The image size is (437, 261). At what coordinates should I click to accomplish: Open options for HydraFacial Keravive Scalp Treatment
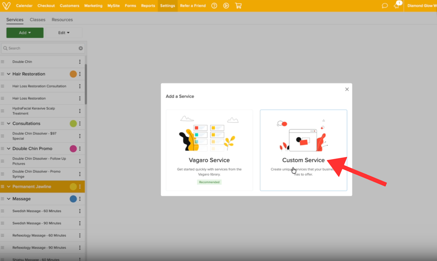point(80,111)
